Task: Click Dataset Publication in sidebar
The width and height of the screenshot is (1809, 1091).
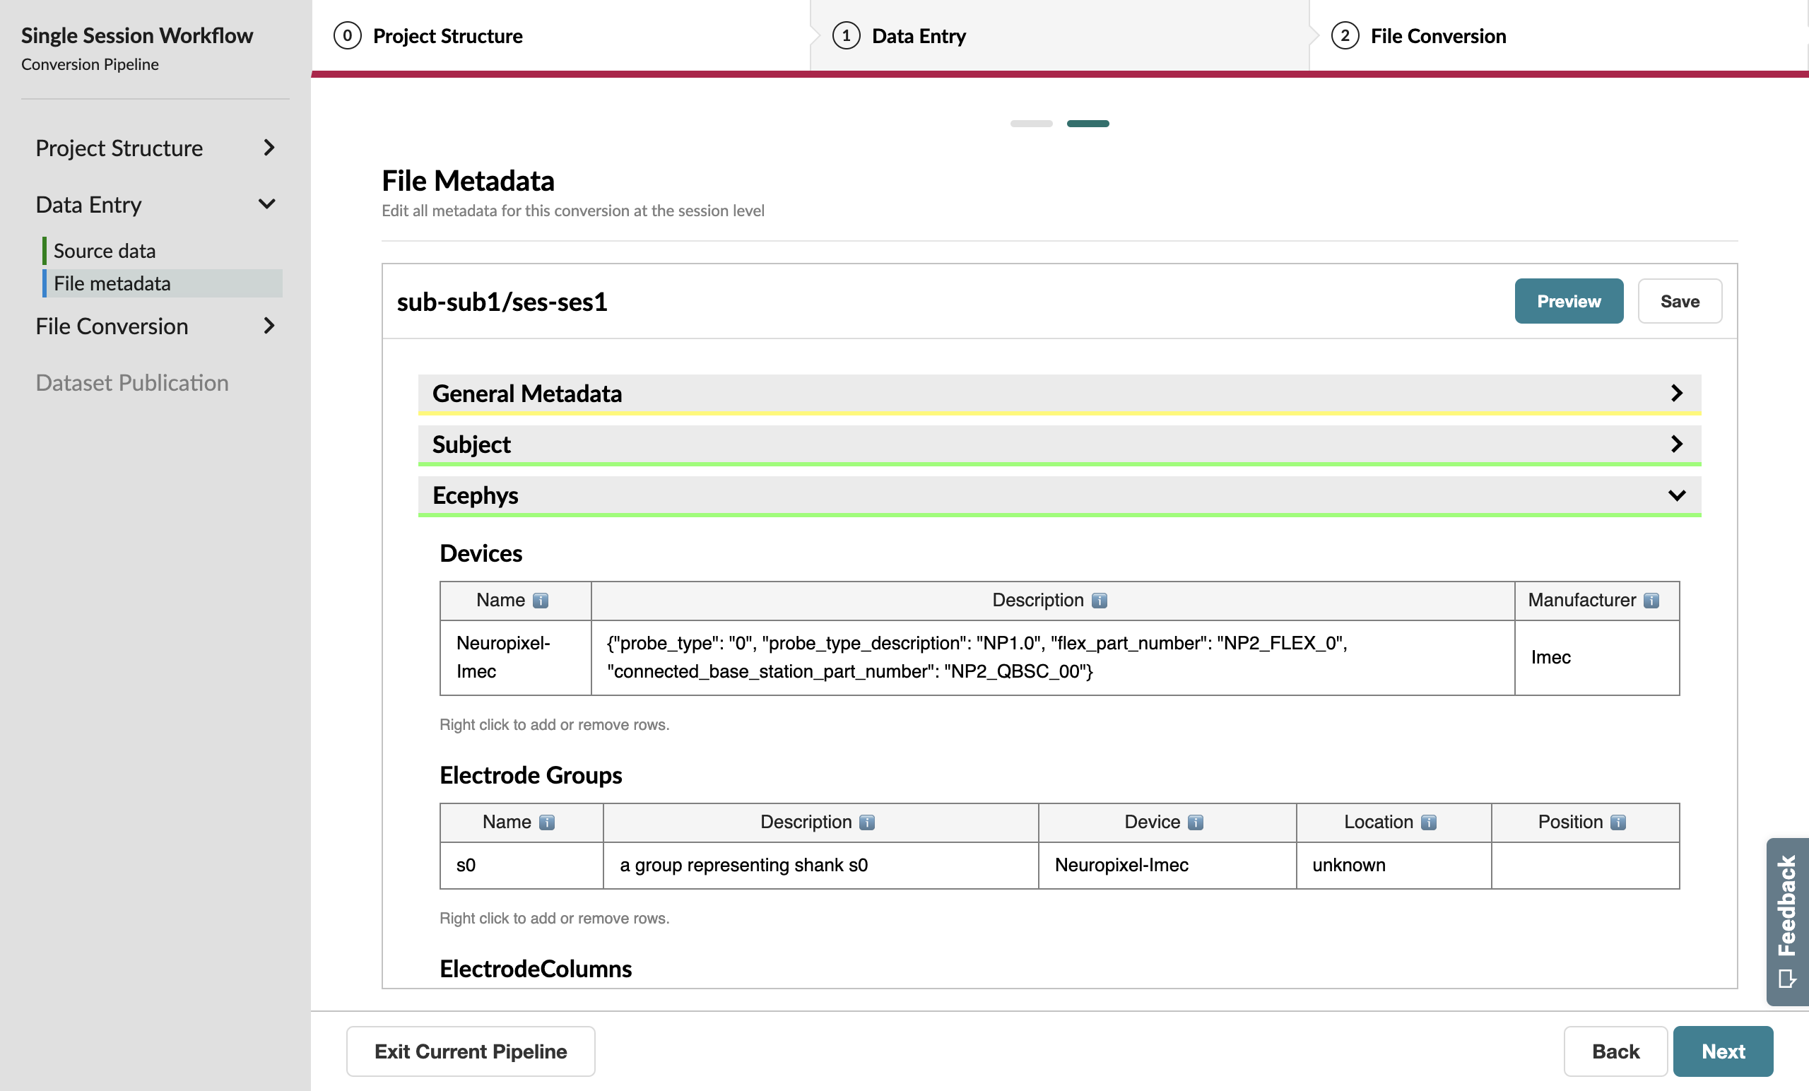Action: (132, 382)
